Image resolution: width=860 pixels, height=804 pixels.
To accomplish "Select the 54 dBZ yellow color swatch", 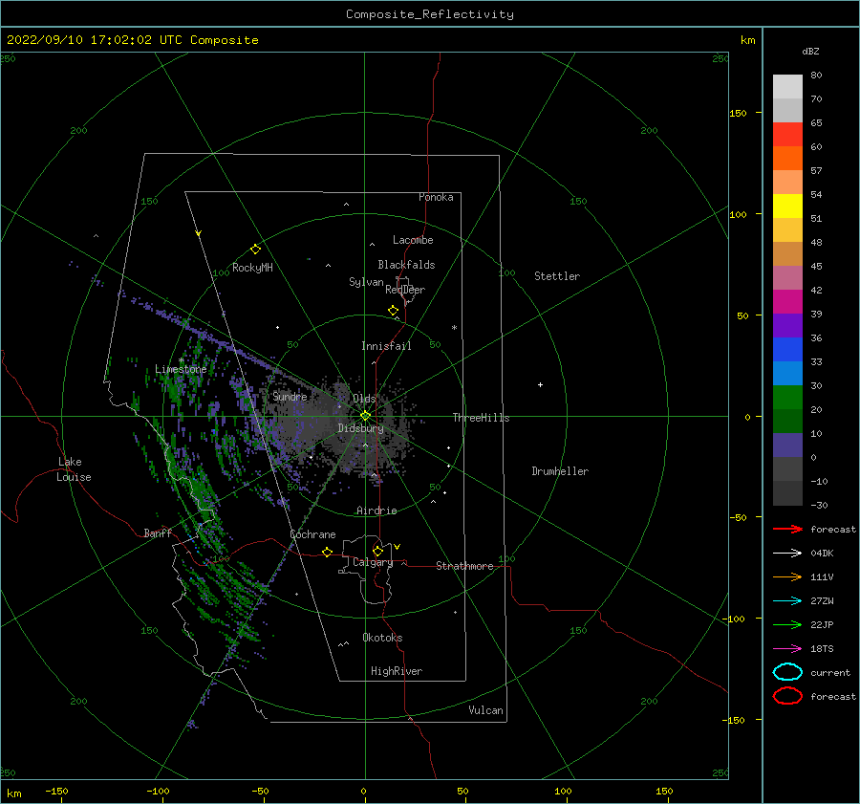I will point(787,206).
